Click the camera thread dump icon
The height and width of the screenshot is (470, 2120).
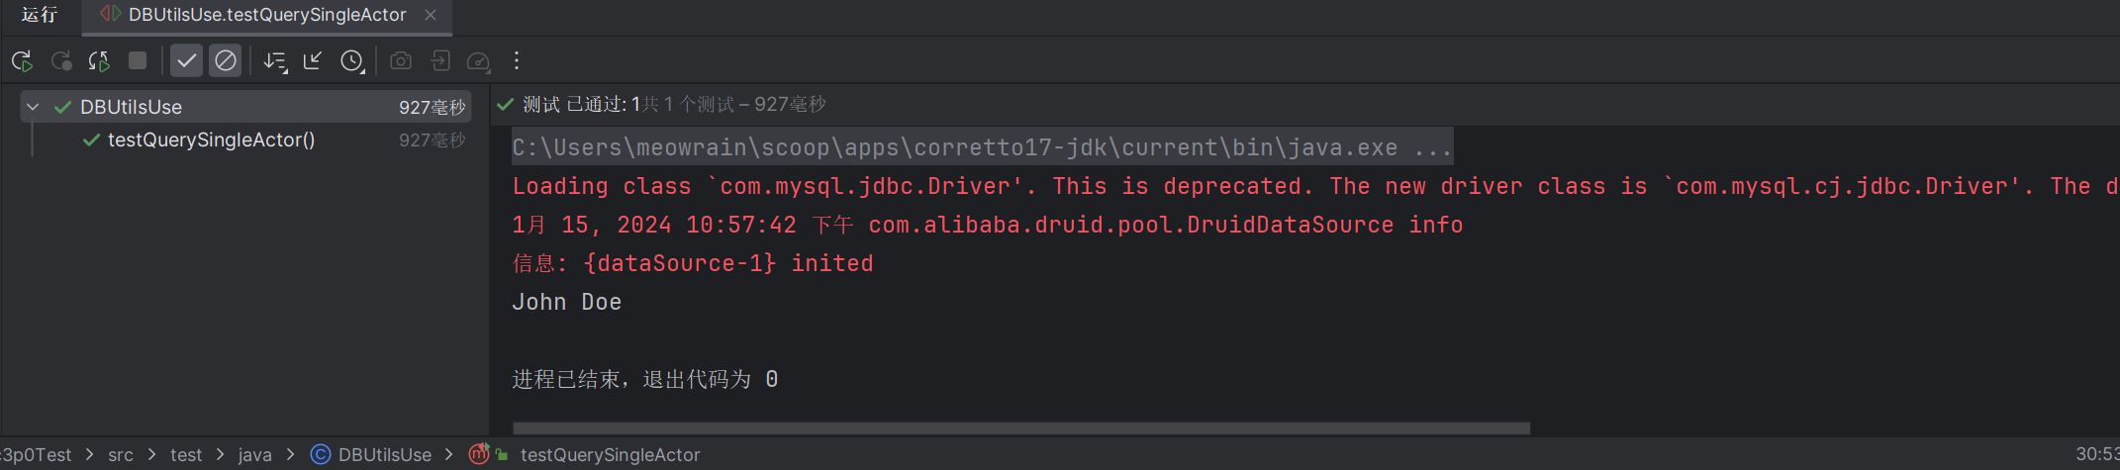401,61
